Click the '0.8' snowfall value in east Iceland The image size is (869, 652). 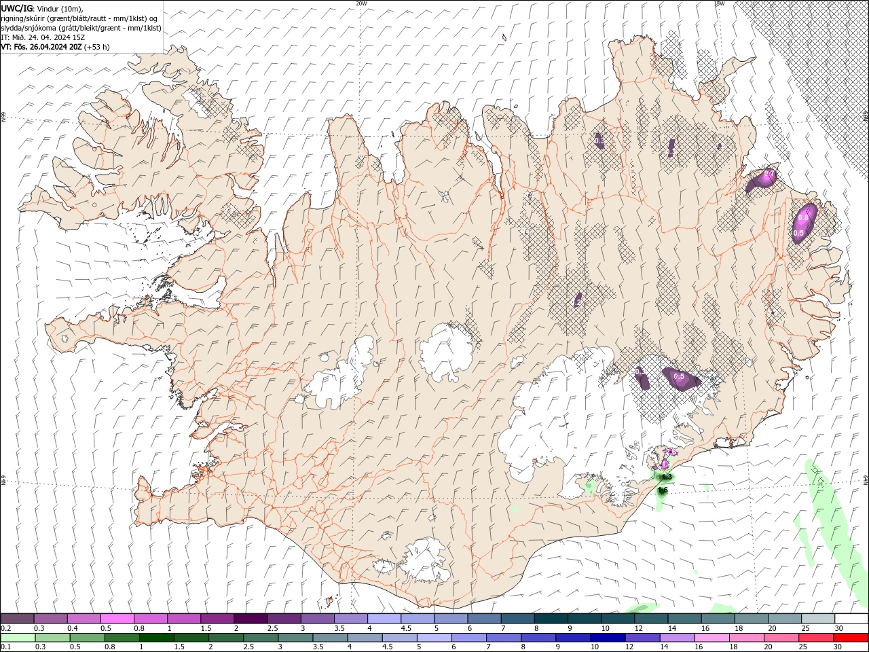(803, 217)
